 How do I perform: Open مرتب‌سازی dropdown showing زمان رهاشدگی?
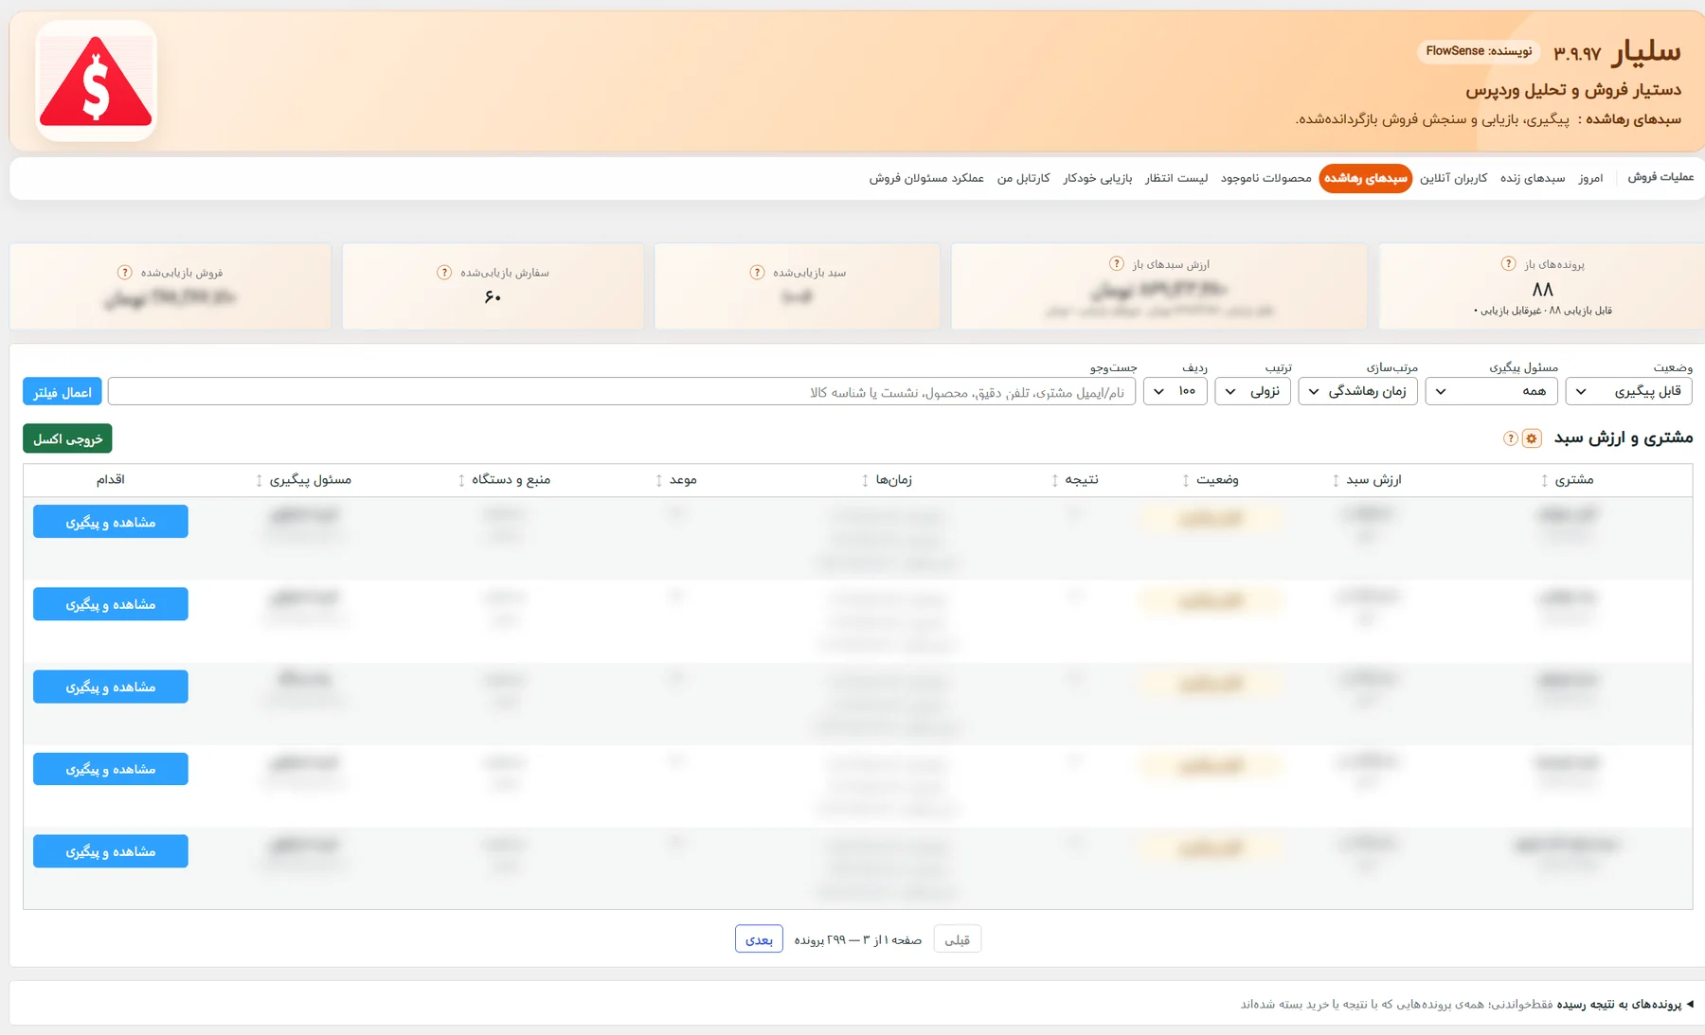(1357, 391)
